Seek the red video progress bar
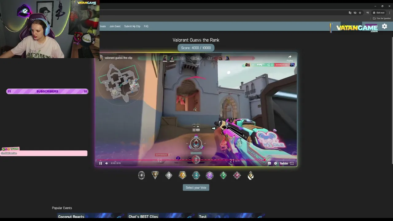The height and width of the screenshot is (221, 393). point(196,160)
